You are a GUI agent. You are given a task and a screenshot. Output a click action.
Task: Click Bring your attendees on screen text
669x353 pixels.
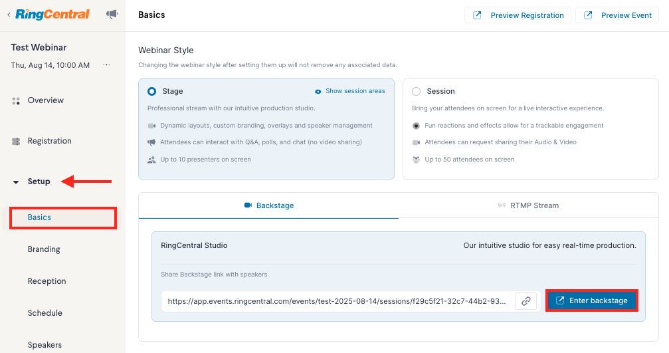point(508,108)
